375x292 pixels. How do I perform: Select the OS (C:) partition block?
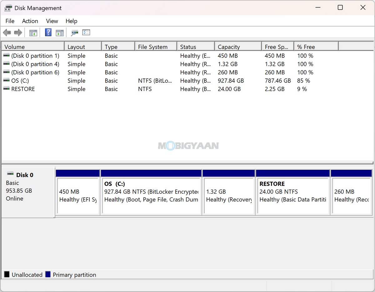[151, 192]
